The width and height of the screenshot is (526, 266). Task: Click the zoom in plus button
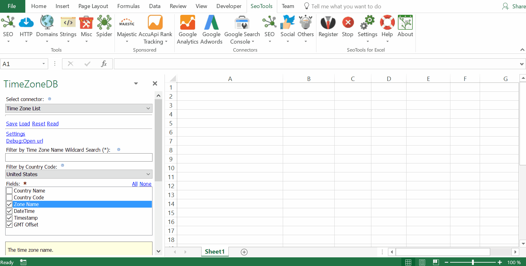coord(500,262)
